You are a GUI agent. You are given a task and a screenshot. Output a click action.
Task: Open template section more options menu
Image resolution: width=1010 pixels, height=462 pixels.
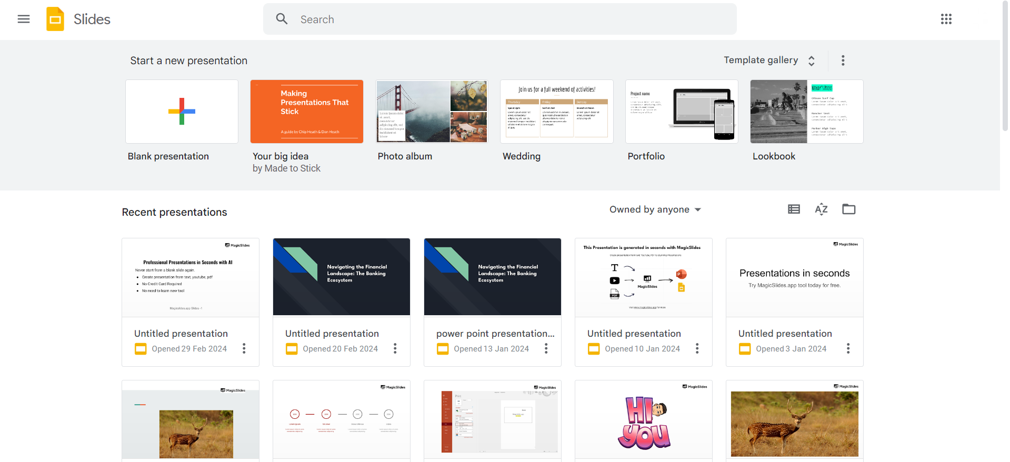[843, 61]
